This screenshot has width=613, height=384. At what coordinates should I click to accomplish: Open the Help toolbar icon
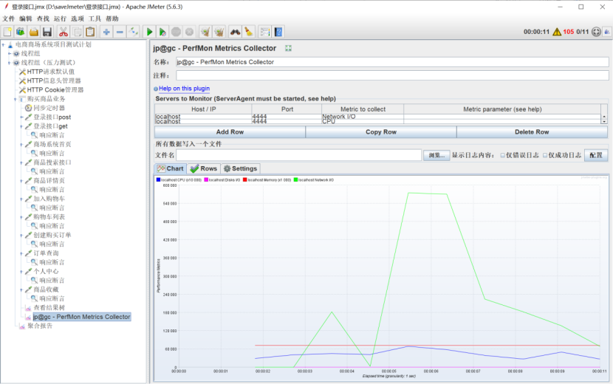(278, 32)
